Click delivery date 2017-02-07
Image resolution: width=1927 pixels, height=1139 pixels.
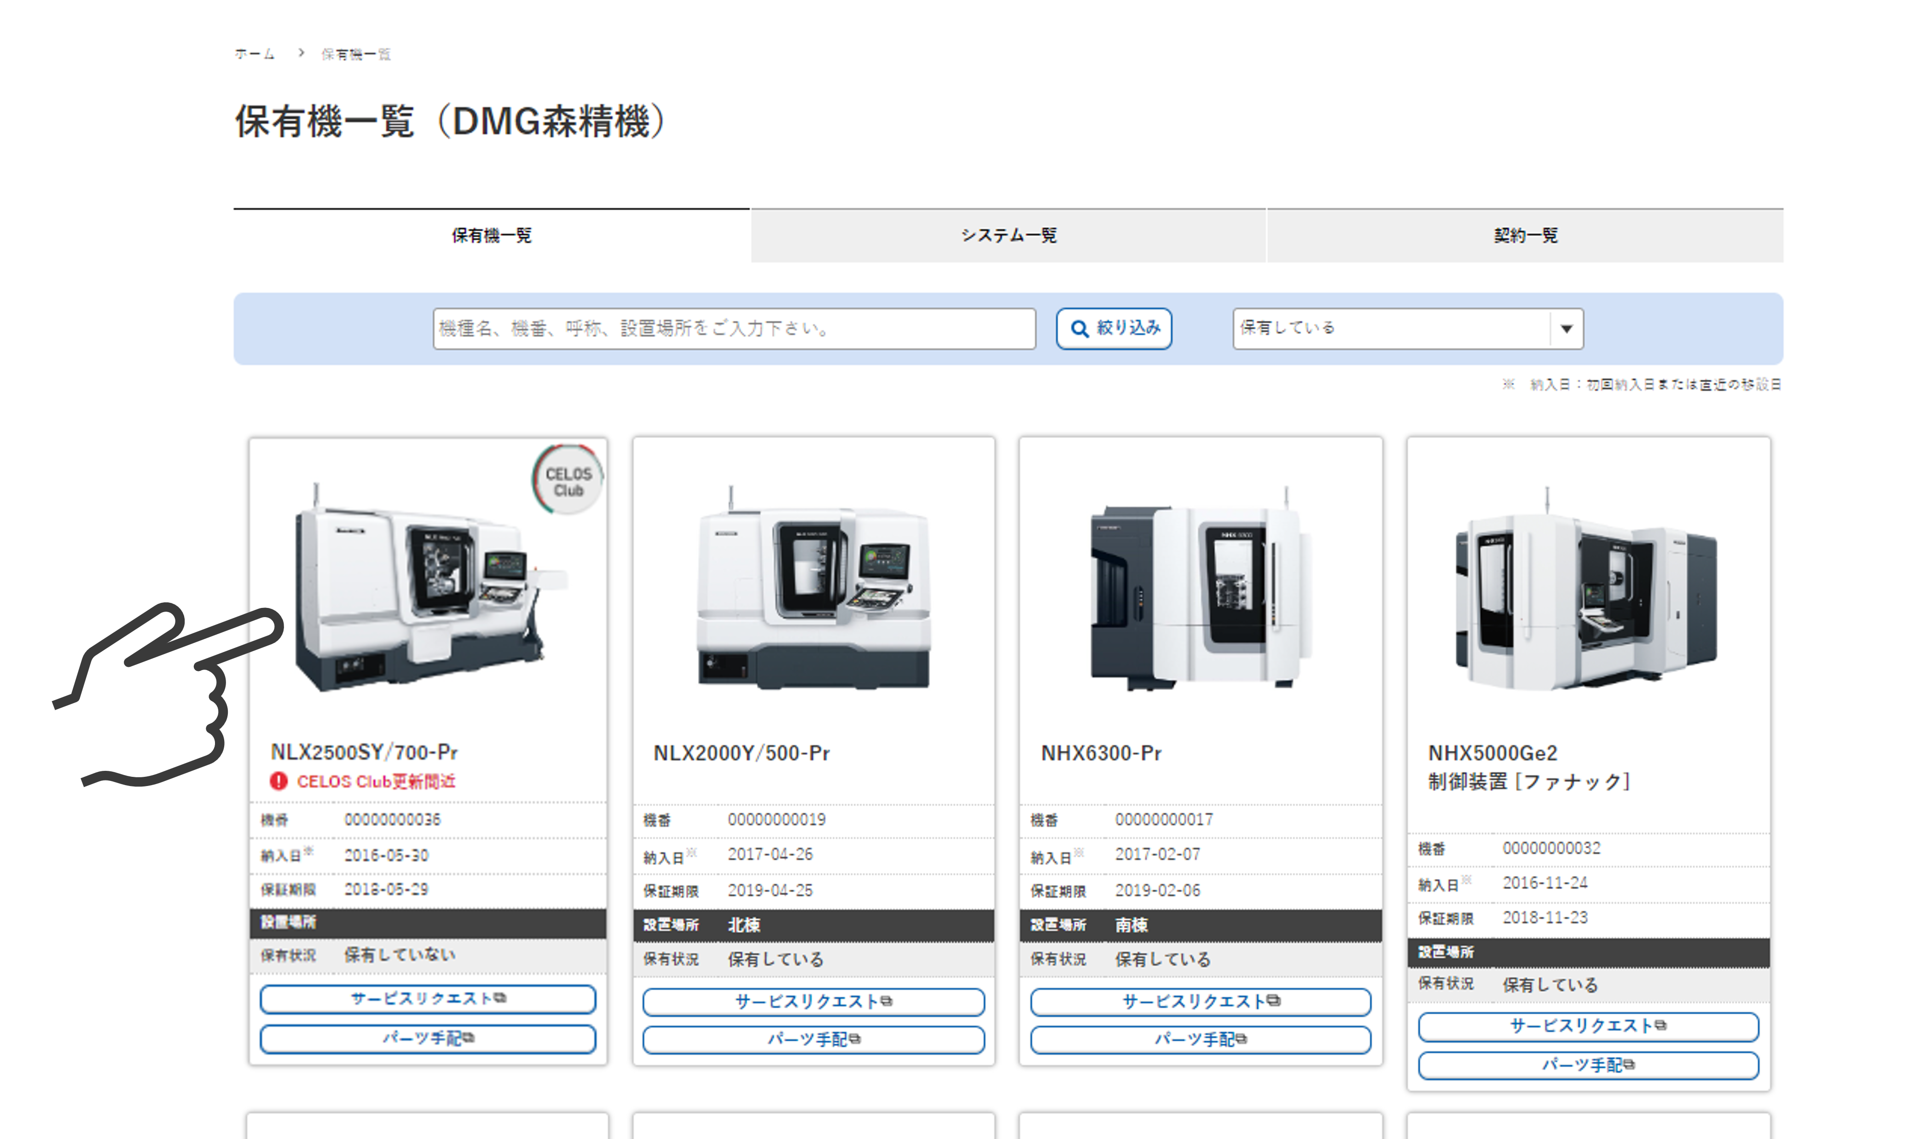click(1157, 854)
